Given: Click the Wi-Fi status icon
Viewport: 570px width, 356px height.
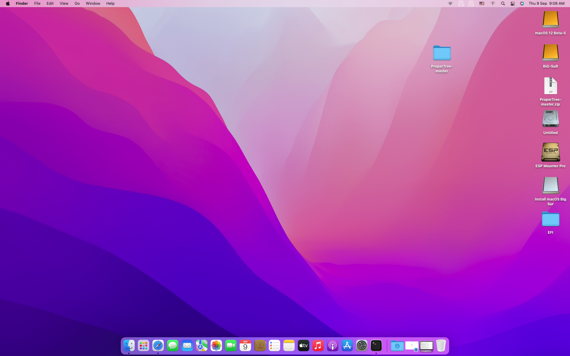Looking at the screenshot, I should [x=450, y=4].
